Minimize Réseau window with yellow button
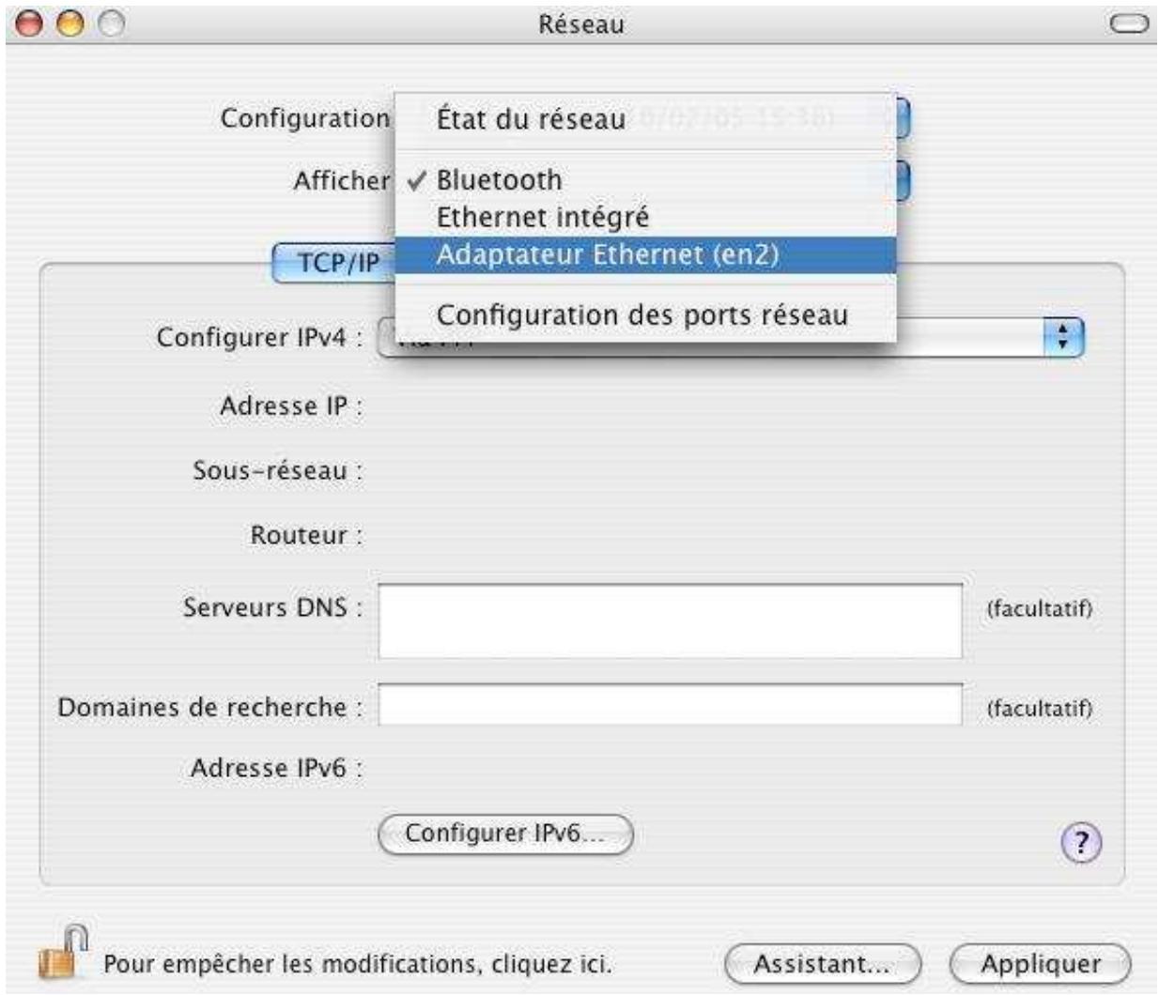Viewport: 1159px width, 995px height. coord(70,23)
